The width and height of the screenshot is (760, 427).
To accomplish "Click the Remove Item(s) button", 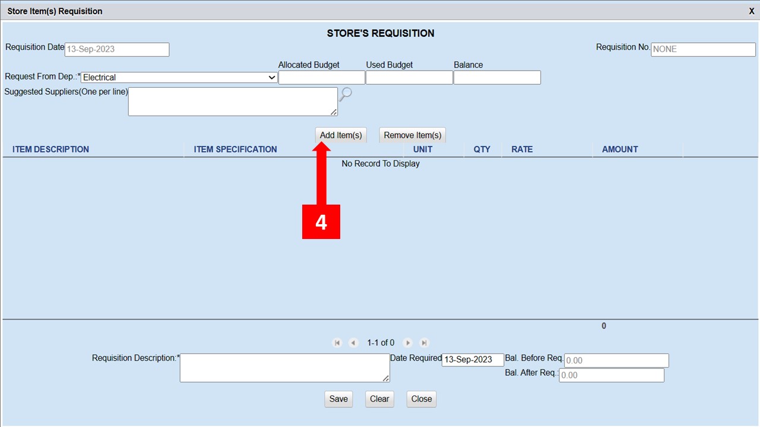I will coord(412,135).
